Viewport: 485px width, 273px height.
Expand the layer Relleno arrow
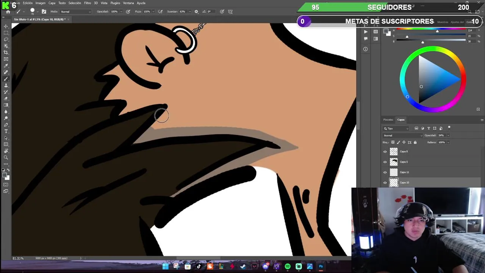click(x=448, y=142)
